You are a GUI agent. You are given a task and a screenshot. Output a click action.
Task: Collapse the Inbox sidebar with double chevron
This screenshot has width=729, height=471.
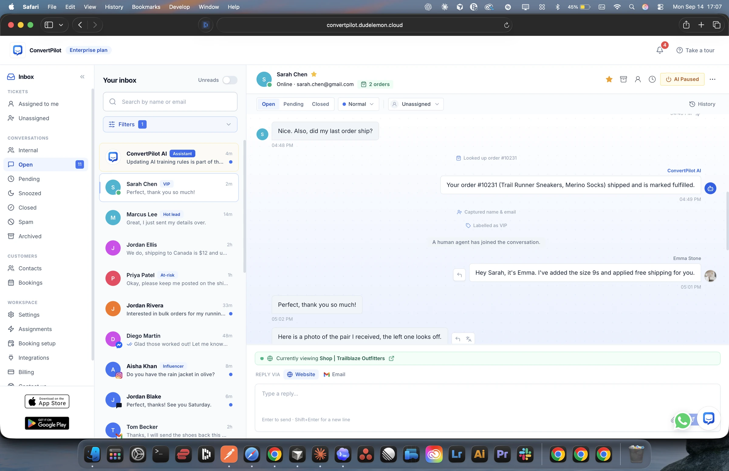click(x=82, y=77)
